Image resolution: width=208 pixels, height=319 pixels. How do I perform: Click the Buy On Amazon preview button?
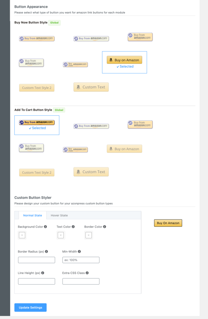pos(168,223)
